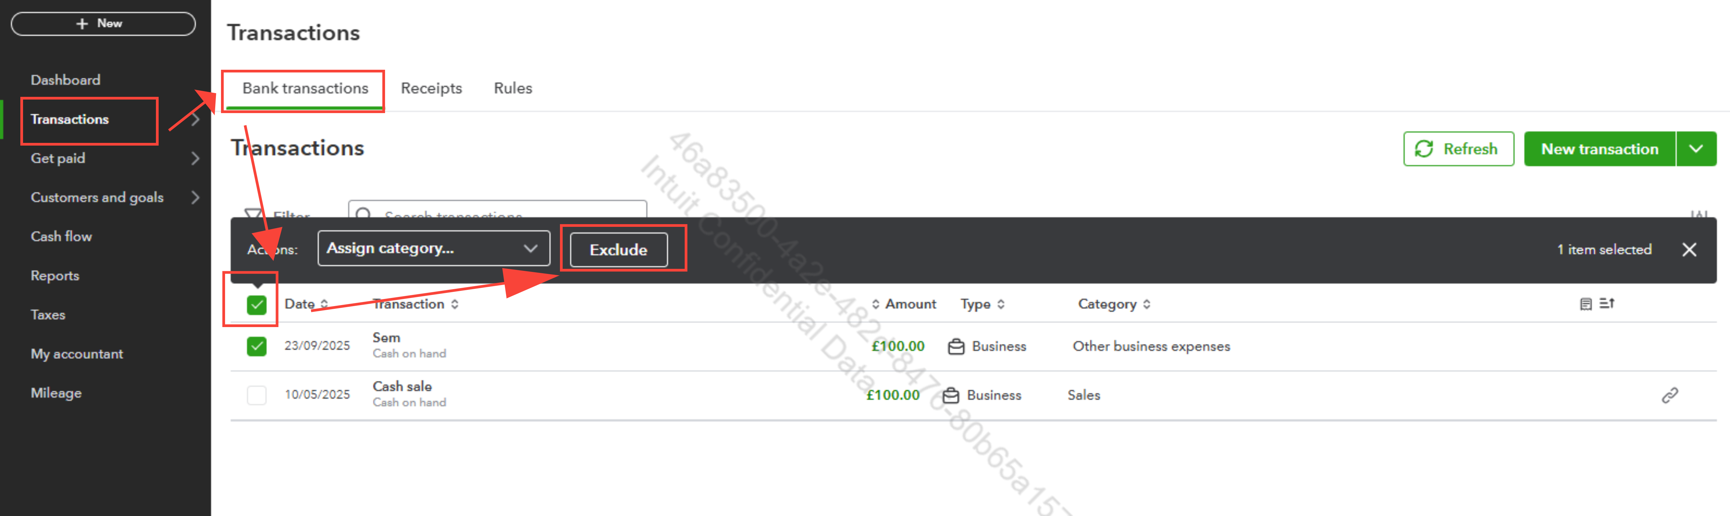Screen dimensions: 1730x516
Task: Sort by Amount column arrows
Action: coord(875,304)
